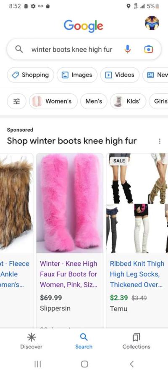
Task: Tap the microphone voice search icon
Action: (128, 49)
